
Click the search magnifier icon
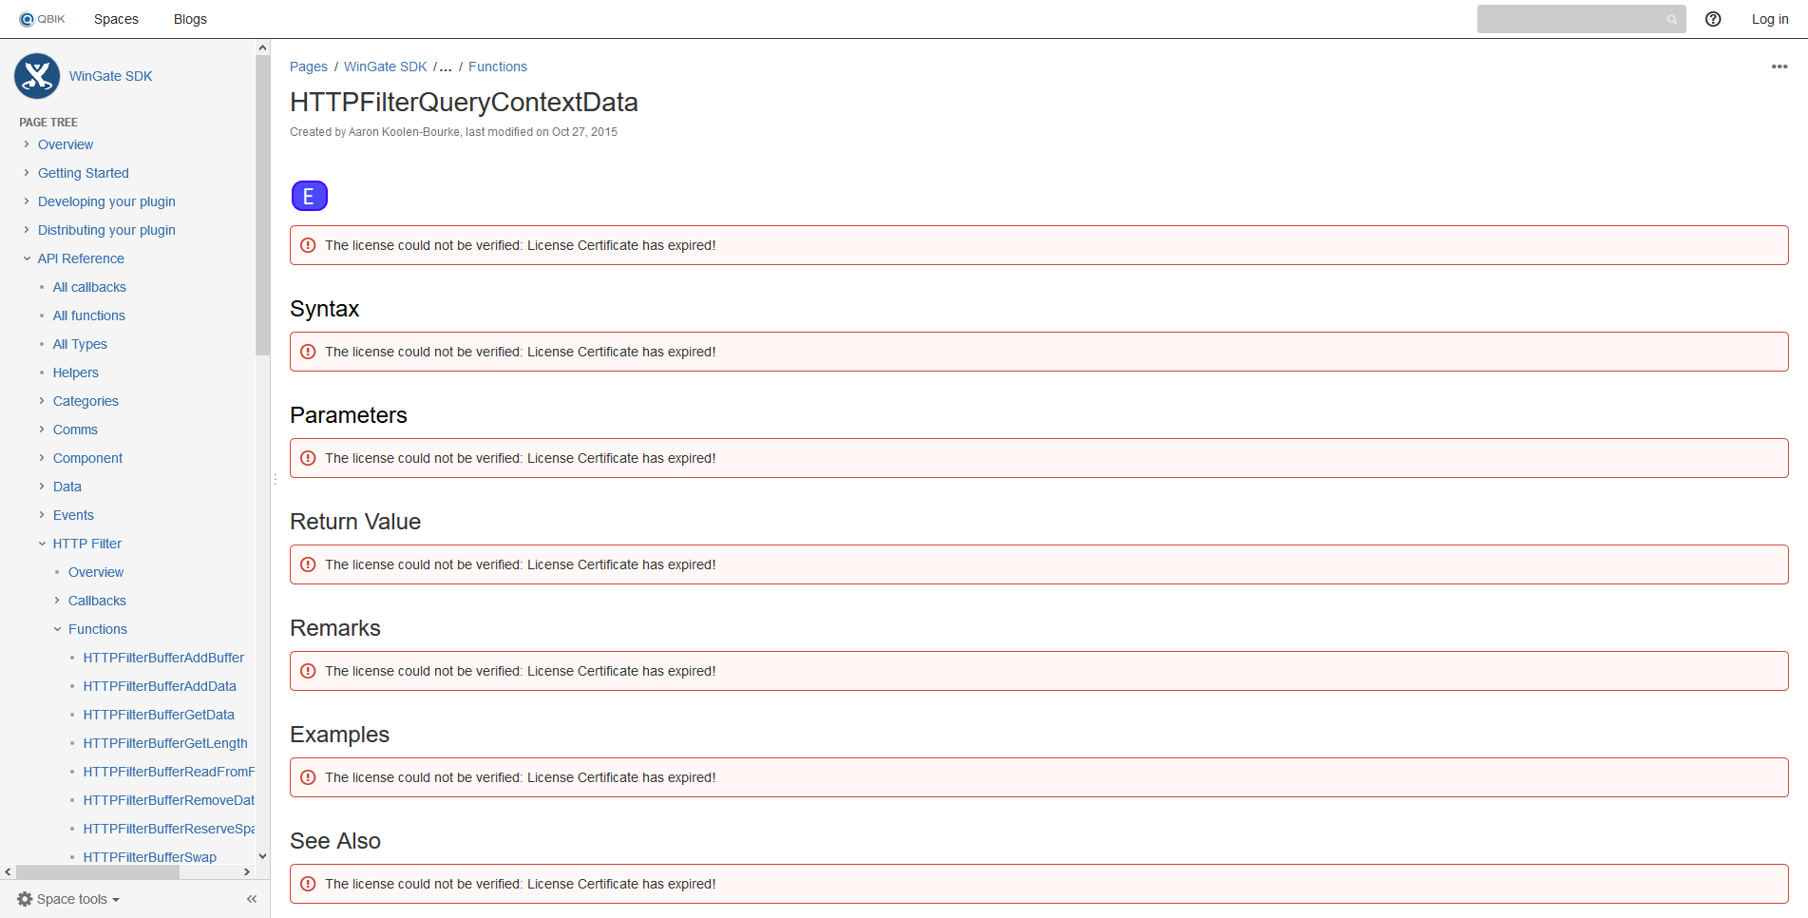(1672, 20)
